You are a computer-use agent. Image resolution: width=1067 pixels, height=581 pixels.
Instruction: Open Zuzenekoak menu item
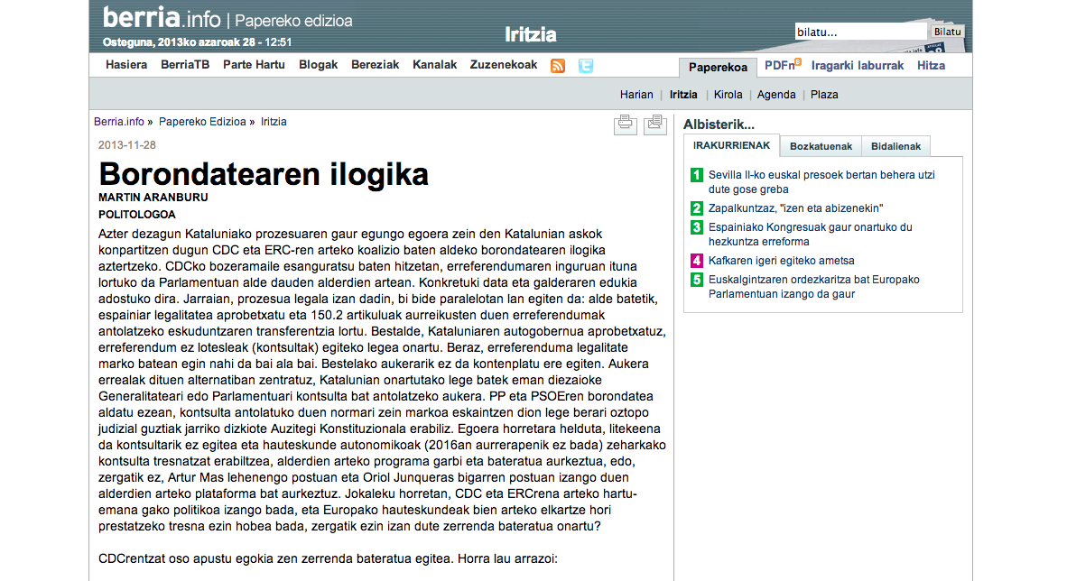tap(504, 65)
